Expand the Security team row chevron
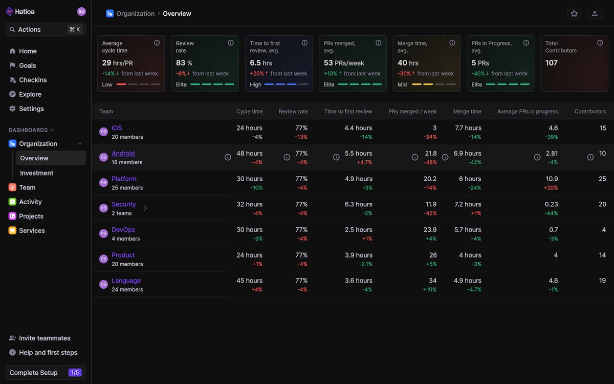This screenshot has height=384, width=614. (145, 208)
